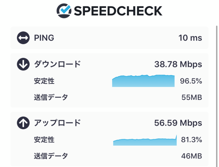Click the 10 ms ping value
Viewport: 219px width, 167px height.
[x=190, y=38]
